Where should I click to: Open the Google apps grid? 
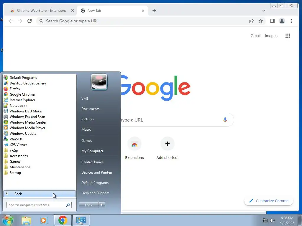[x=288, y=36]
